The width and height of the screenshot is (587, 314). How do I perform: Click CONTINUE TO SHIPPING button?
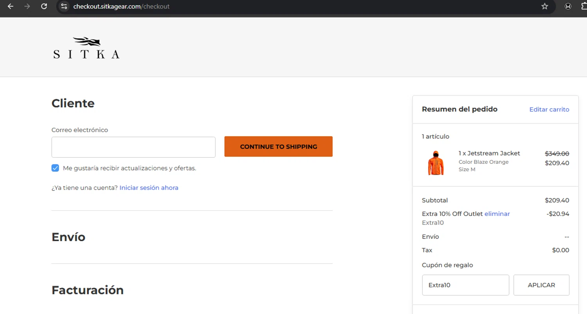pos(278,147)
